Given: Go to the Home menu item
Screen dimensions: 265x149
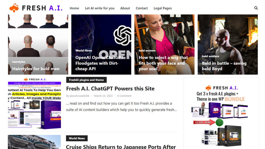Looking at the screenshot, I should click(74, 8).
